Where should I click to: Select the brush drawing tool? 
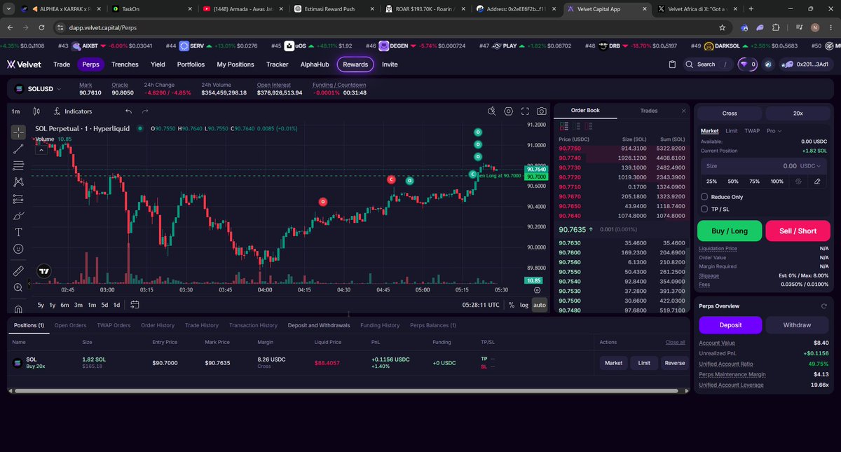point(18,215)
